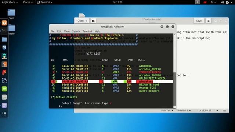Open the terminal File menu
Screen dimensions: 235x132
[53, 31]
